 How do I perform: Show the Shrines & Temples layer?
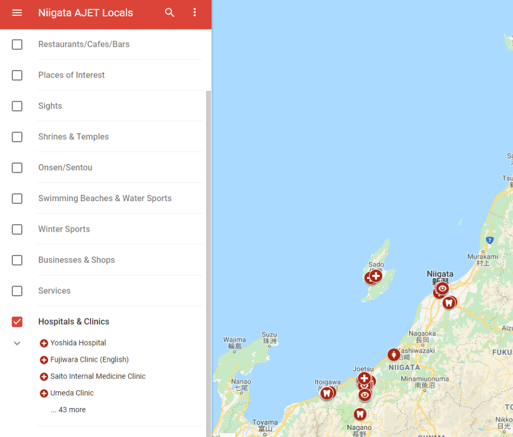point(17,137)
